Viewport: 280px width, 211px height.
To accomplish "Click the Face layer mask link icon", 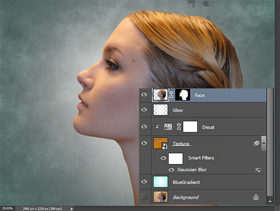I will pyautogui.click(x=171, y=95).
